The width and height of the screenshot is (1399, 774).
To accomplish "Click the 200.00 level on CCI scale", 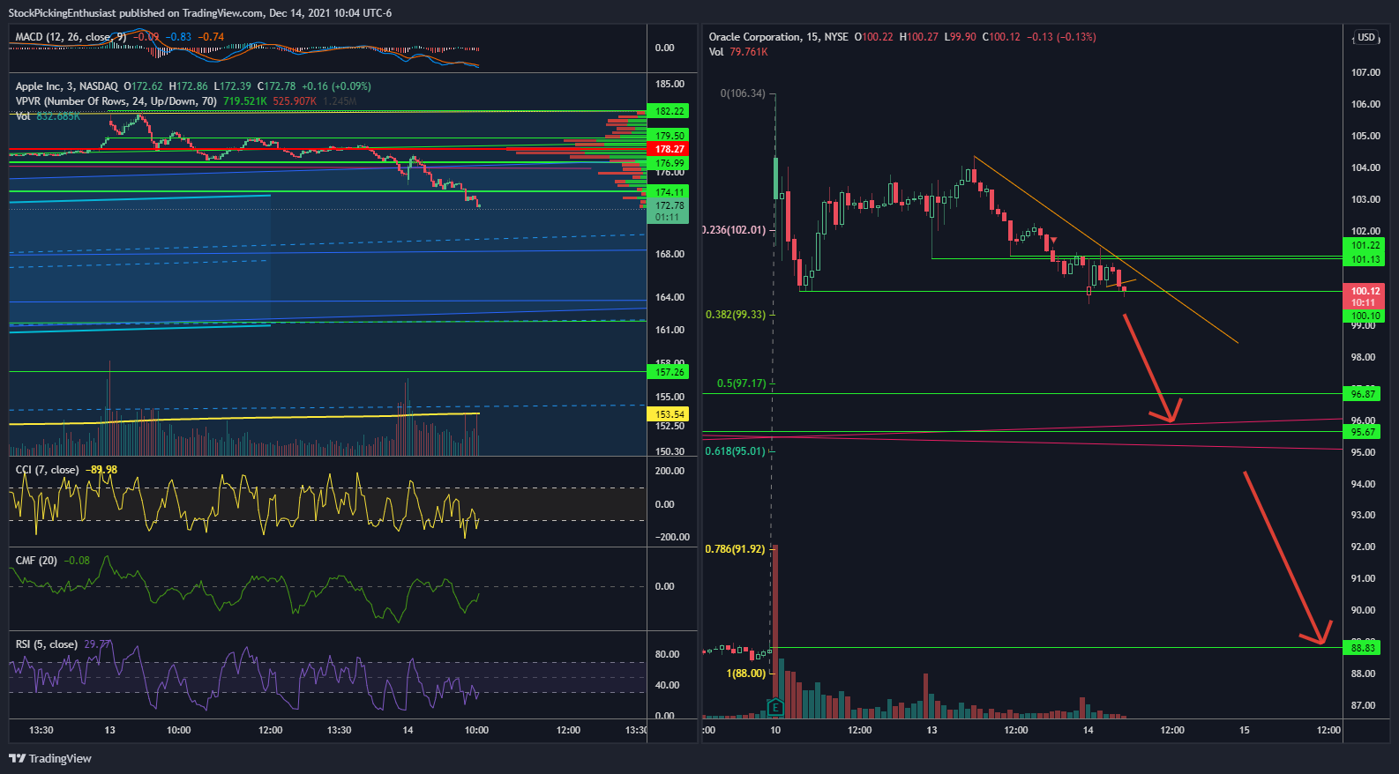I will [670, 471].
